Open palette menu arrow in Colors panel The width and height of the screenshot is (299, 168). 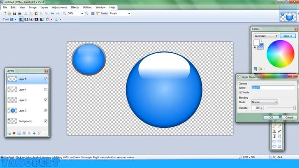coord(264,69)
